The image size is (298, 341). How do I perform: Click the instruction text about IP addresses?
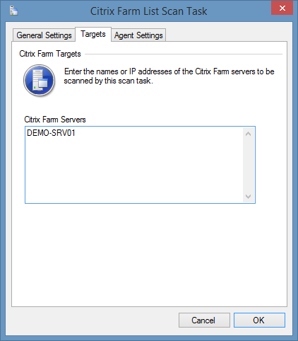(169, 76)
